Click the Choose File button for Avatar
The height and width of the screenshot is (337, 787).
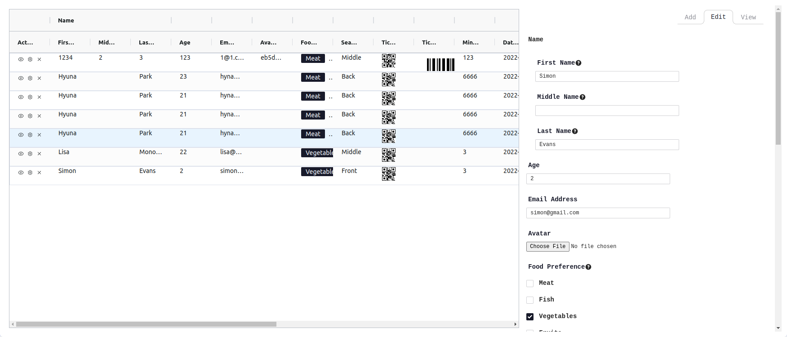pyautogui.click(x=547, y=246)
